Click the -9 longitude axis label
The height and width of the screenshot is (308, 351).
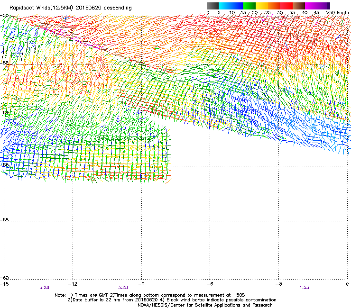click(141, 284)
